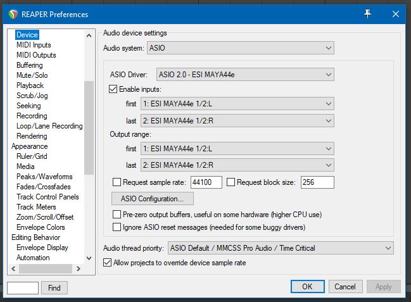
Task: Click the sidebar scroll right arrow
Action: click(x=78, y=268)
